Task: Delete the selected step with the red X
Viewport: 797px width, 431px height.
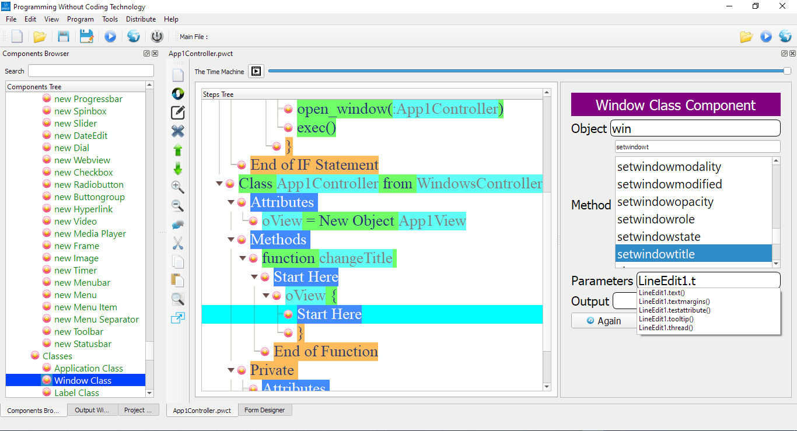Action: point(177,131)
